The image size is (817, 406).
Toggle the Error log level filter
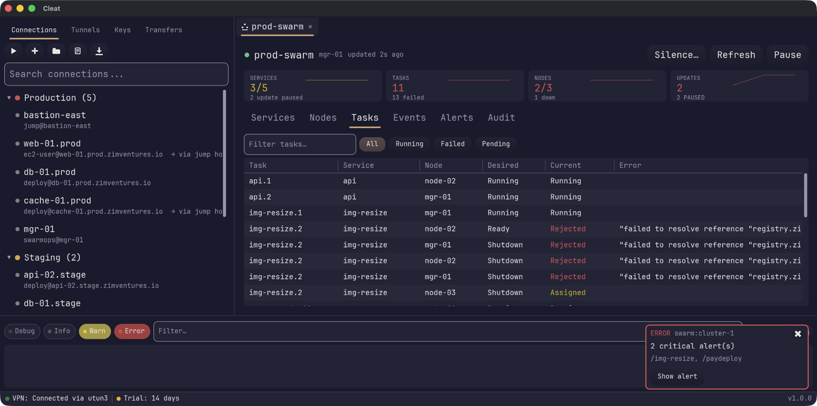tap(132, 331)
